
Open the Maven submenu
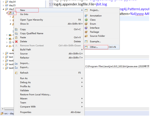point(49,99)
